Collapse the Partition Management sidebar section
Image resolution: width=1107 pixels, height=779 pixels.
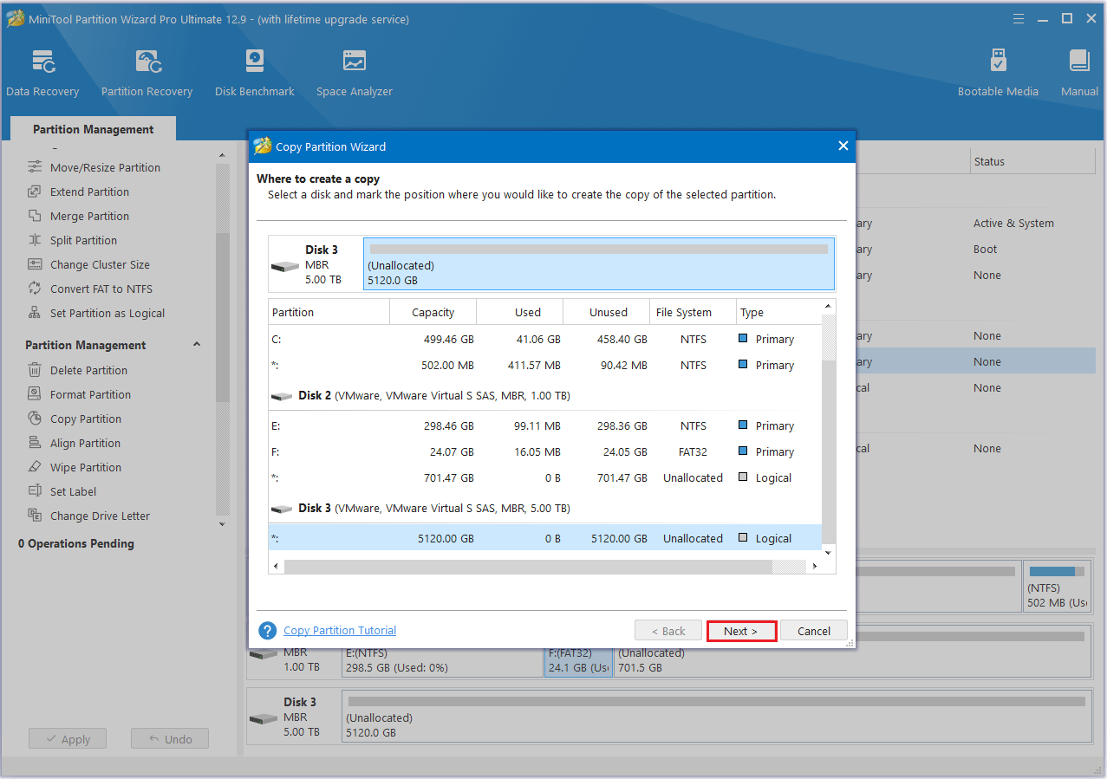tap(197, 344)
